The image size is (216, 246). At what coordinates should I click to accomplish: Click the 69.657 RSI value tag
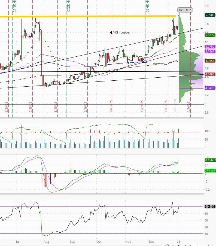click(x=210, y=206)
